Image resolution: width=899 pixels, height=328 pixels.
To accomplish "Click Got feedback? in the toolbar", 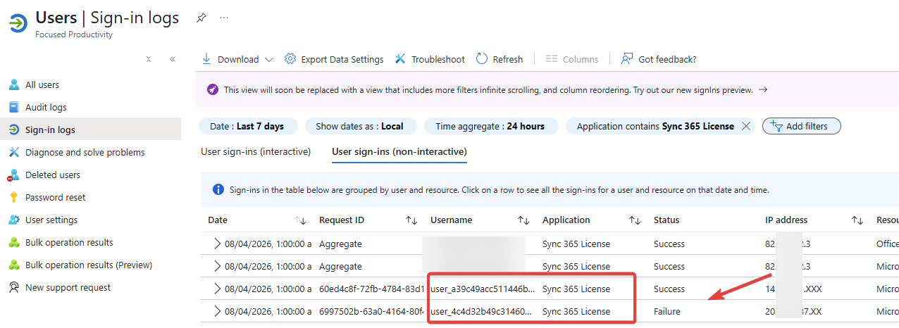I will coord(659,59).
